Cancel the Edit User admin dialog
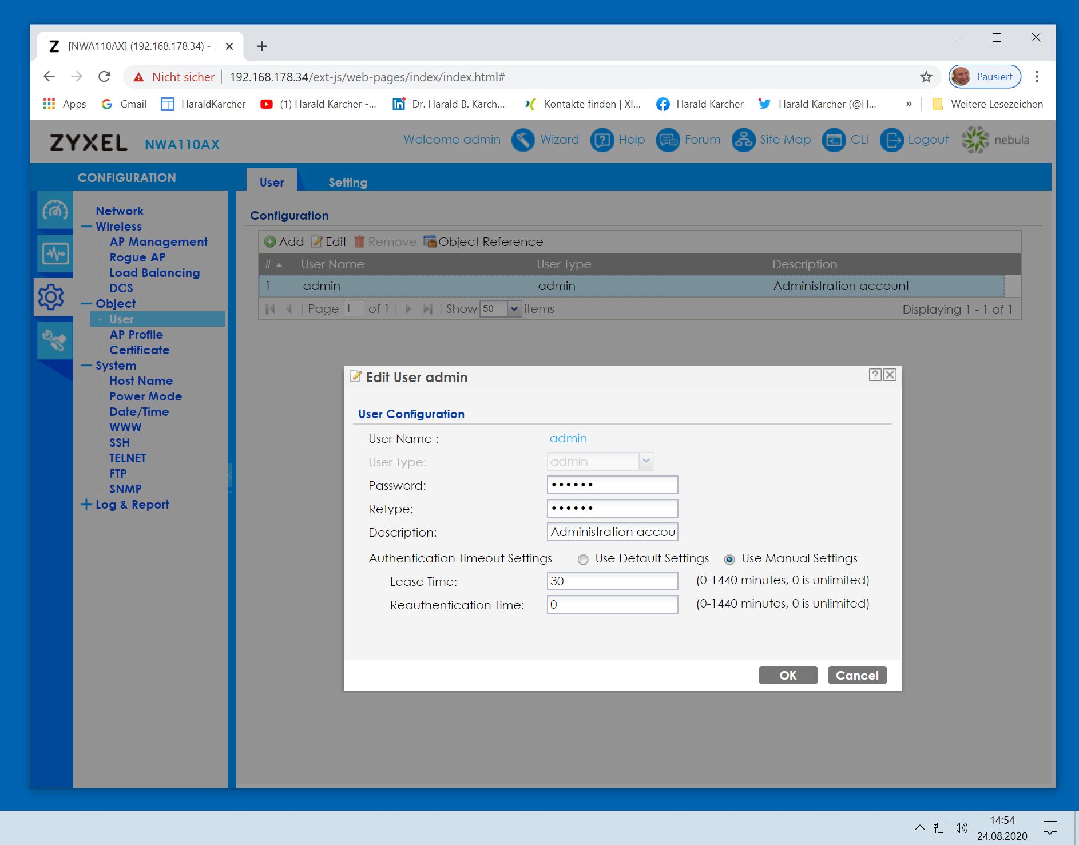This screenshot has height=845, width=1079. (856, 675)
